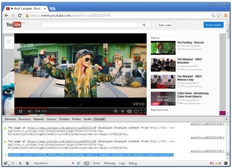This screenshot has height=168, width=232.
Task: Filter console by Errors
Action: [97, 163]
